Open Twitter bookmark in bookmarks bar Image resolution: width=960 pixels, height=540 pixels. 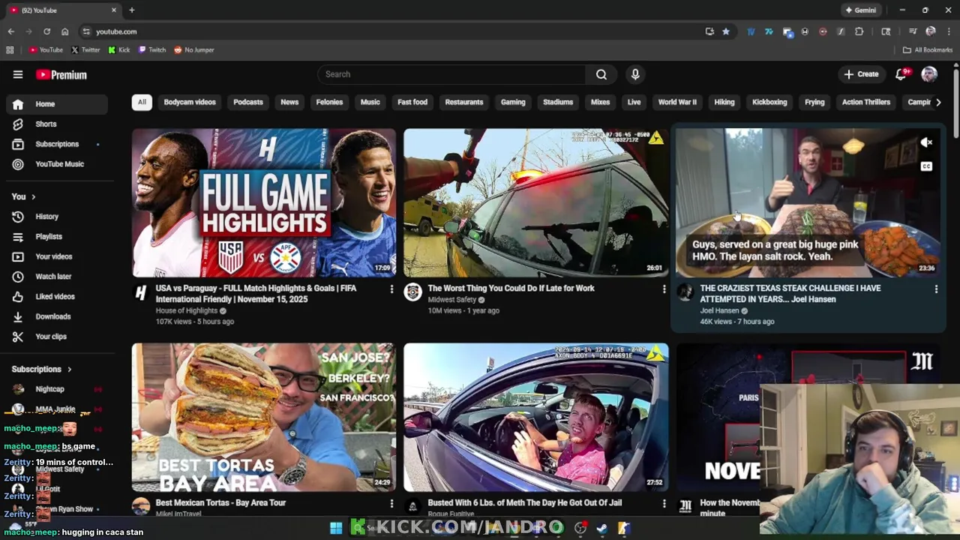pyautogui.click(x=85, y=50)
